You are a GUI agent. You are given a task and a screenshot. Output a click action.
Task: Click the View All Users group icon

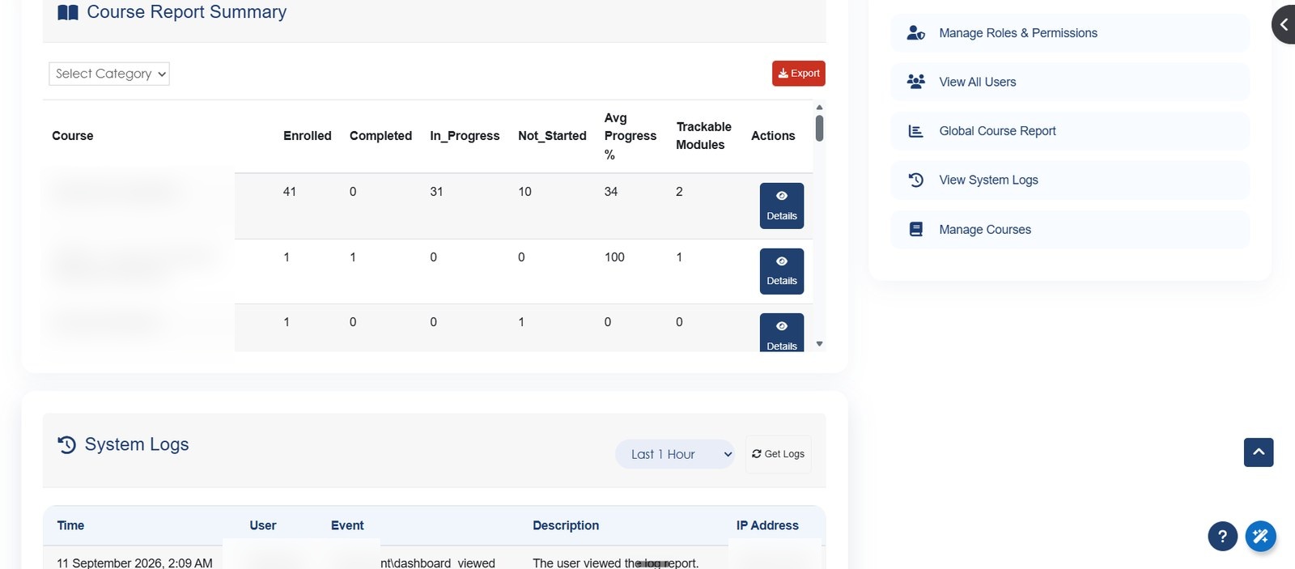pyautogui.click(x=916, y=82)
